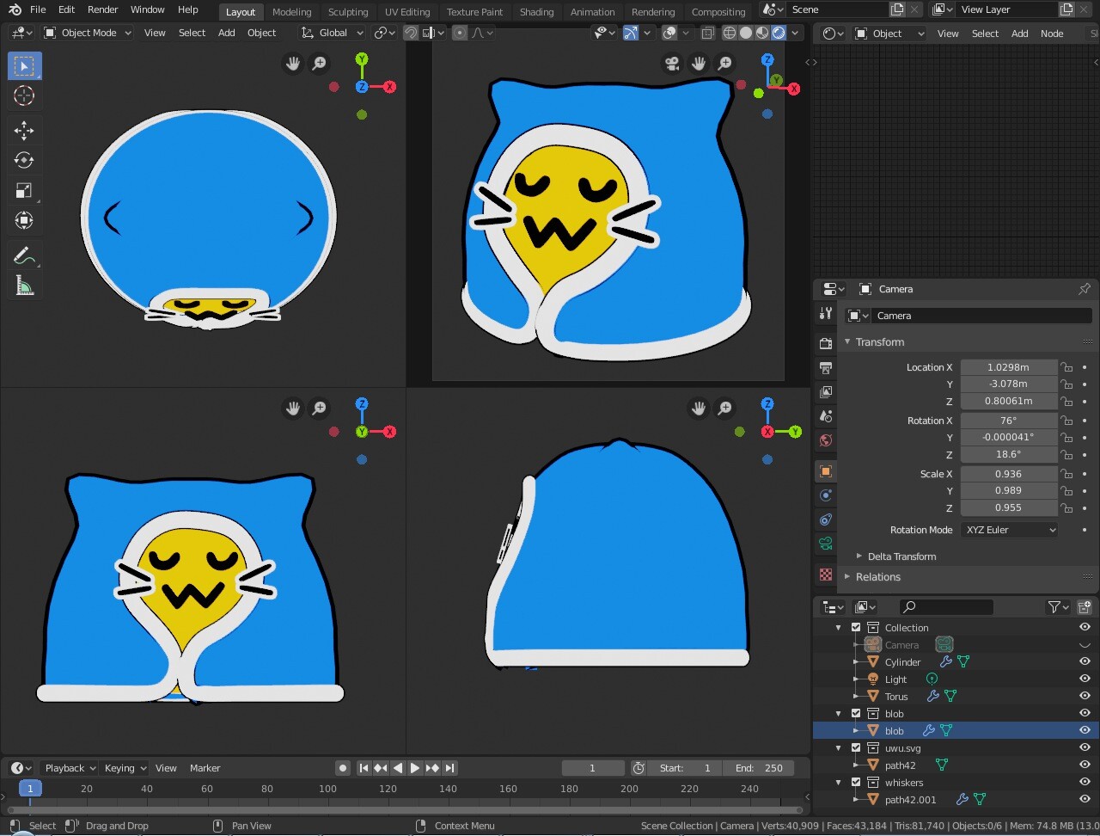Image resolution: width=1100 pixels, height=836 pixels.
Task: Open the Keying popover in timeline
Action: coord(125,768)
